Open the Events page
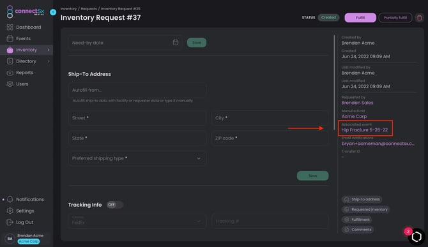The width and height of the screenshot is (428, 247). [x=19, y=38]
